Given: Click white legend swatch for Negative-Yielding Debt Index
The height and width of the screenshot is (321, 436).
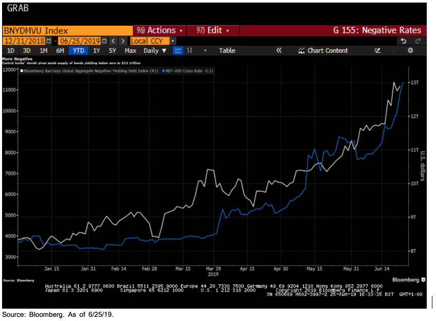Looking at the screenshot, I should (22, 71).
